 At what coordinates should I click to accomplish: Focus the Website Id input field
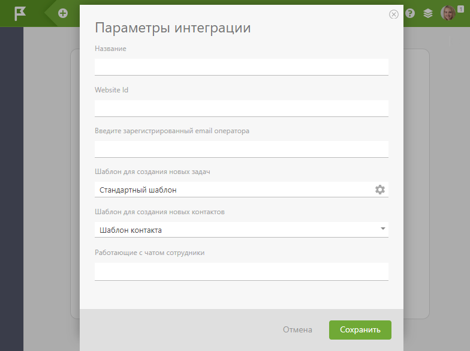(x=241, y=108)
